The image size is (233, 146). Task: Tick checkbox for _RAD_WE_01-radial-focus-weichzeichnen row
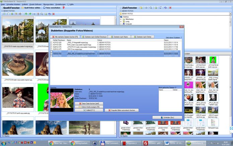[51, 54]
